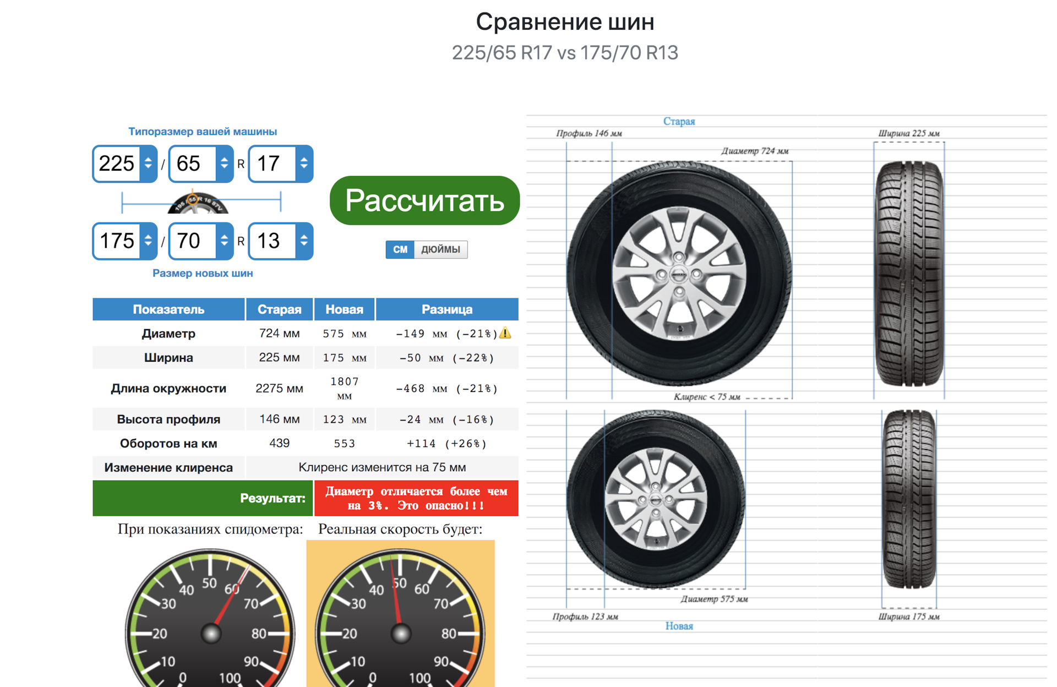1057x687 pixels.
Task: Click the Сравнение шин page title
Action: (x=565, y=23)
